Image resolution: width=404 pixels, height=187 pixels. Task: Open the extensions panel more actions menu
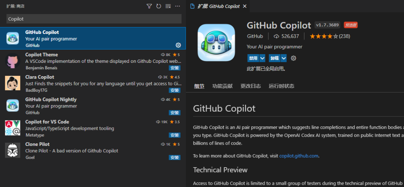[x=177, y=6]
